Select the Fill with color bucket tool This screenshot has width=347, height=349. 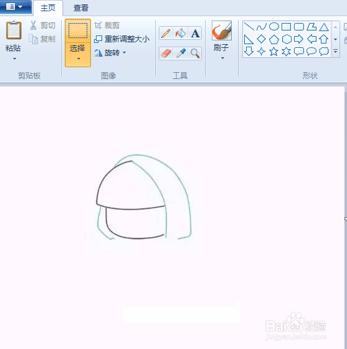coord(181,34)
